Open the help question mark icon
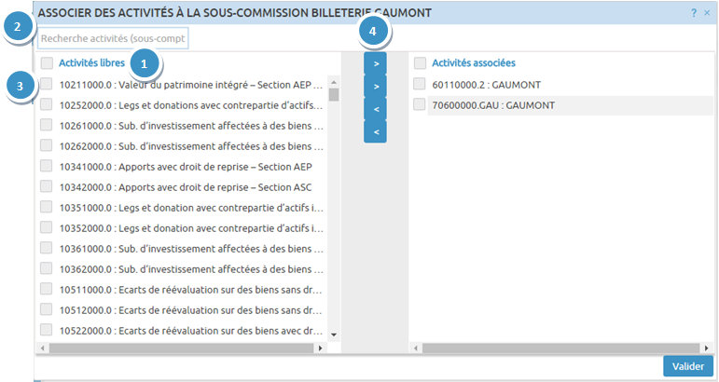The width and height of the screenshot is (719, 382). [694, 13]
